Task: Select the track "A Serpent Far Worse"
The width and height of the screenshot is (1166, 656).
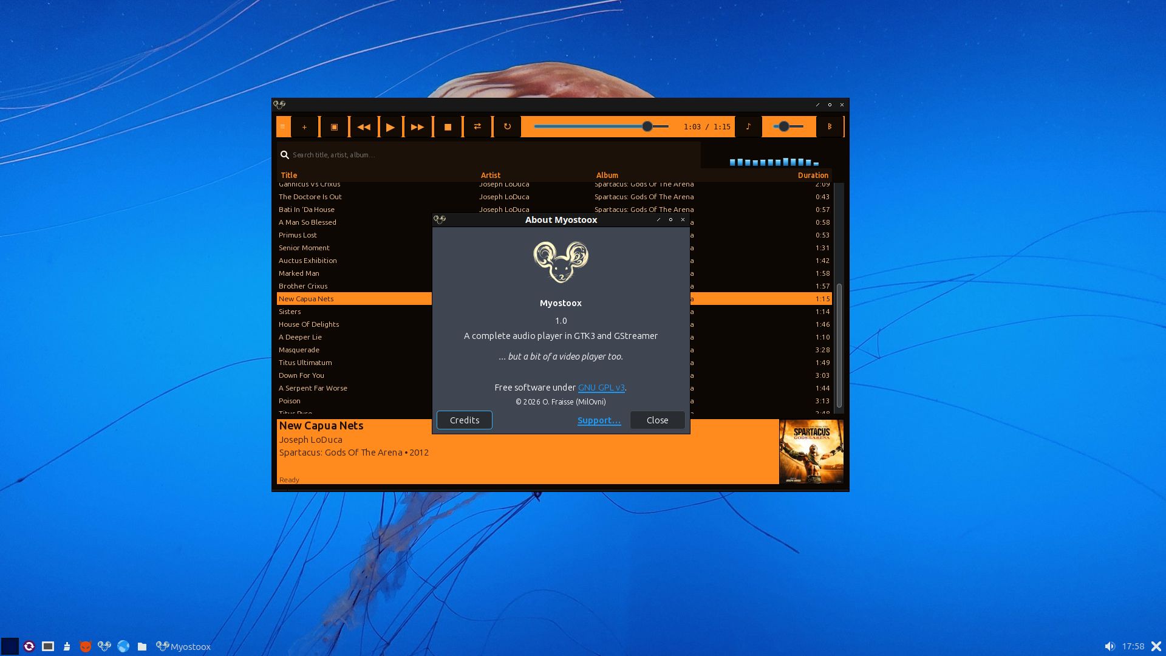Action: [x=354, y=388]
